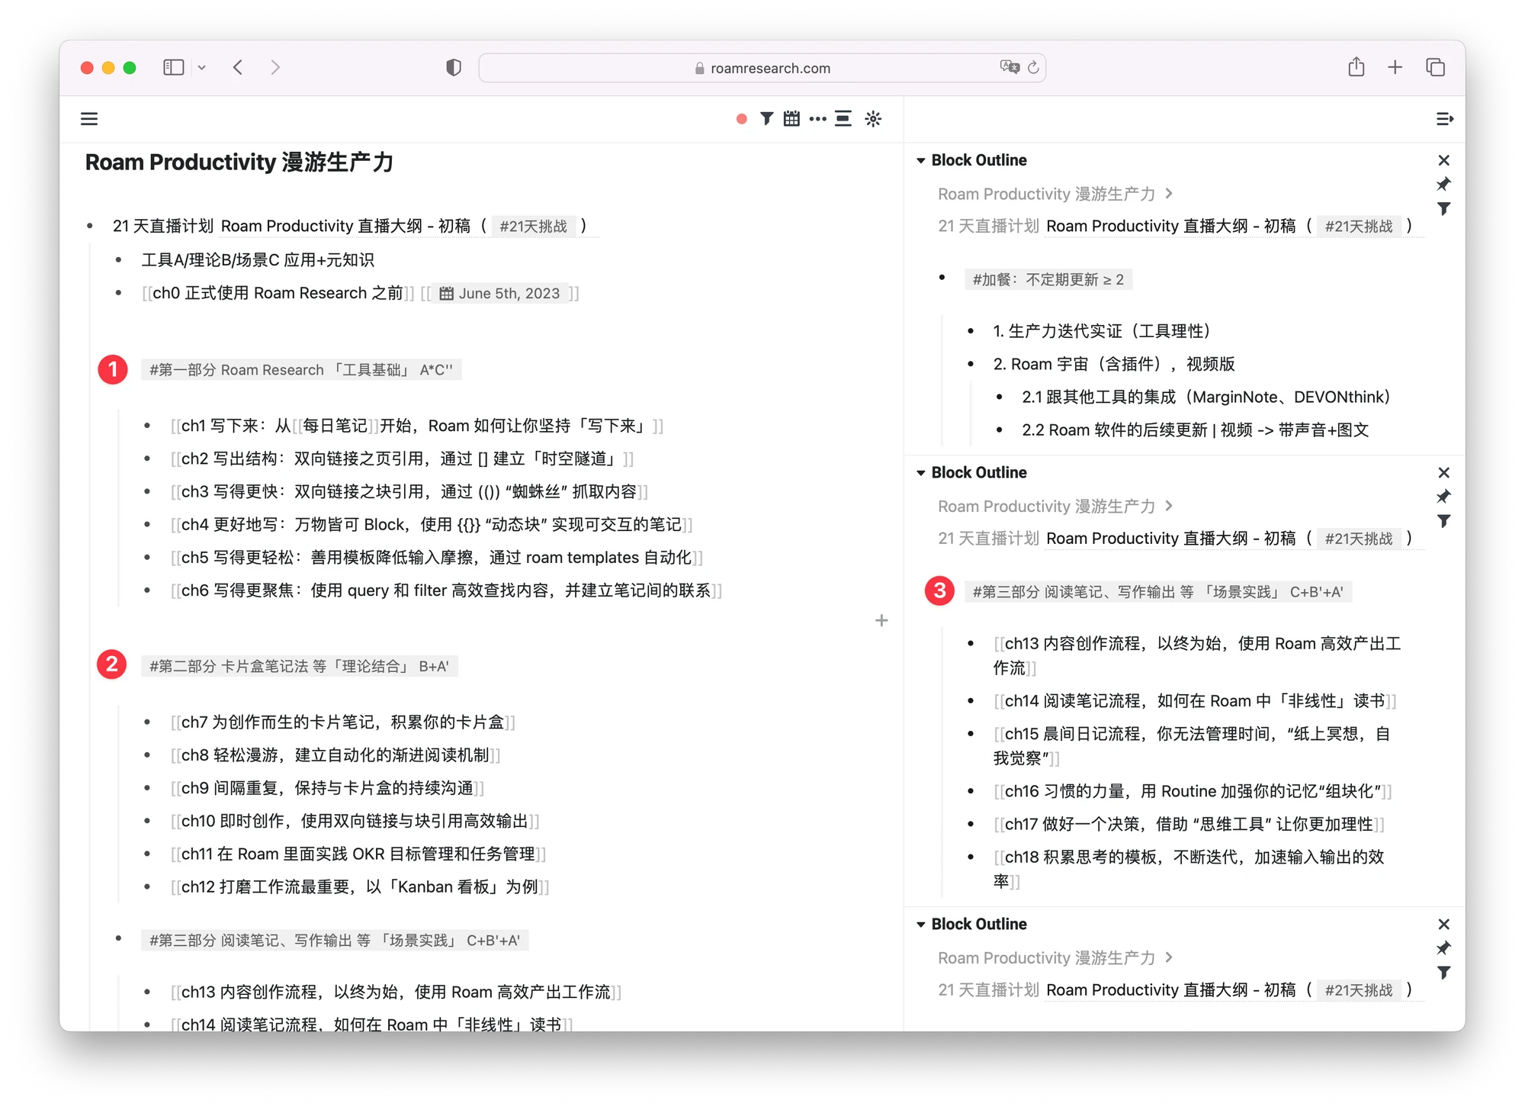Open ch3 写得更快 page link
Screen dimensions: 1525x1110
pos(409,491)
